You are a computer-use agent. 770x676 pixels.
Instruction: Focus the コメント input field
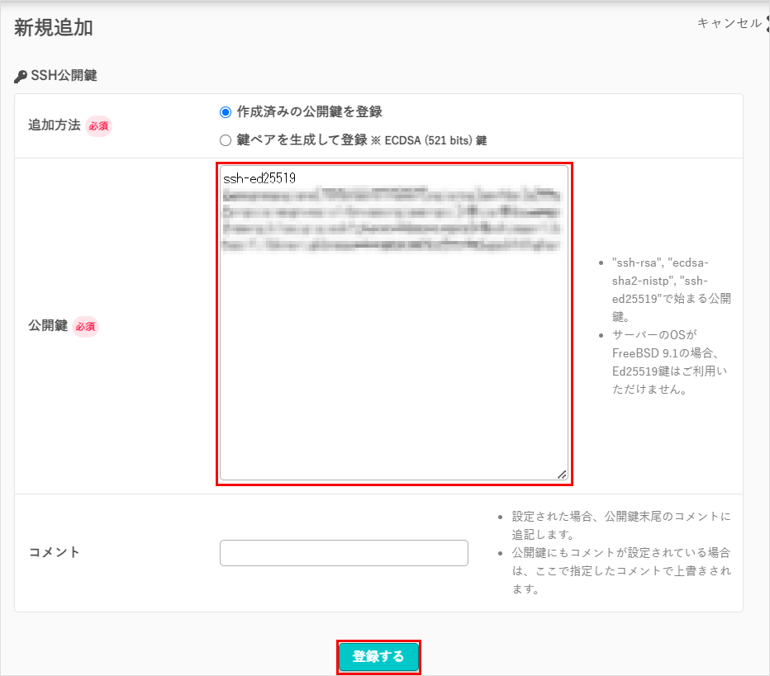(x=344, y=553)
